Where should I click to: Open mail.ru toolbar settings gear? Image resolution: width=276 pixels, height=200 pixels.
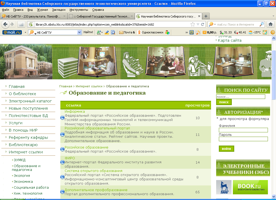(273, 32)
